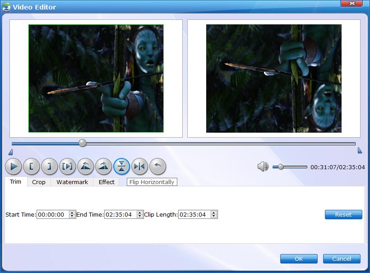Click the Reset button

343,214
